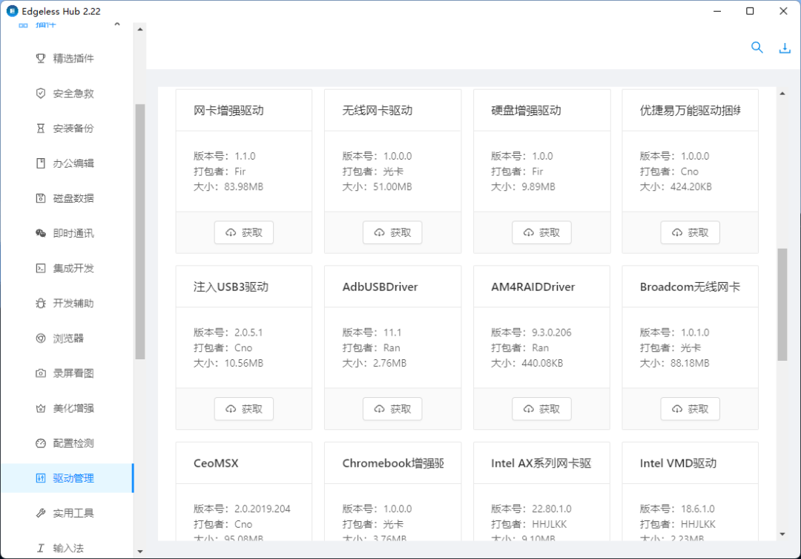The width and height of the screenshot is (801, 559).
Task: Open the downloads icon at top right
Action: 785,48
